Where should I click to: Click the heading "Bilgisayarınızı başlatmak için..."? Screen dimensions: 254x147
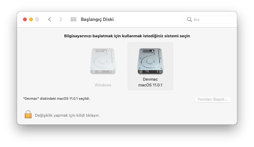[127, 36]
